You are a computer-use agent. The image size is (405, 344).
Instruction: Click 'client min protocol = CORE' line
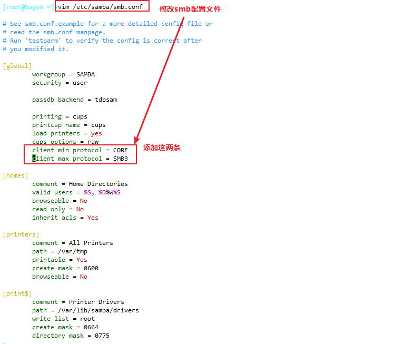(x=80, y=150)
